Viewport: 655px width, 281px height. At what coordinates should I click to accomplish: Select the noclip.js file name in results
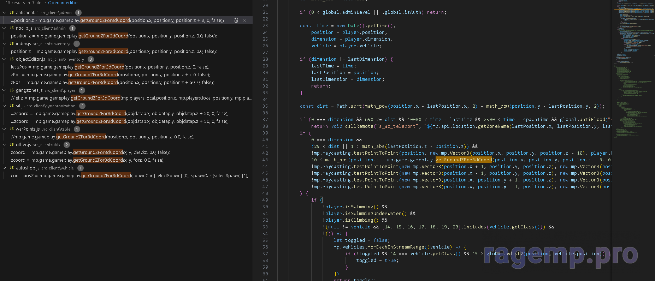coord(24,28)
